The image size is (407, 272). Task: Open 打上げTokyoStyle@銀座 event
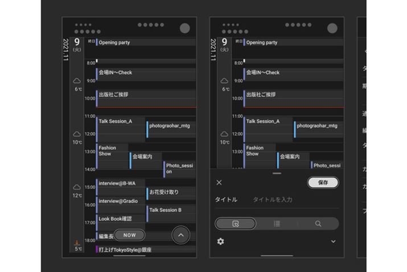click(x=146, y=250)
